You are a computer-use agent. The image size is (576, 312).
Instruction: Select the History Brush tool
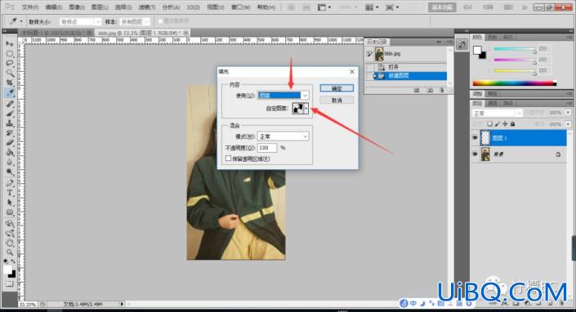tap(10, 133)
